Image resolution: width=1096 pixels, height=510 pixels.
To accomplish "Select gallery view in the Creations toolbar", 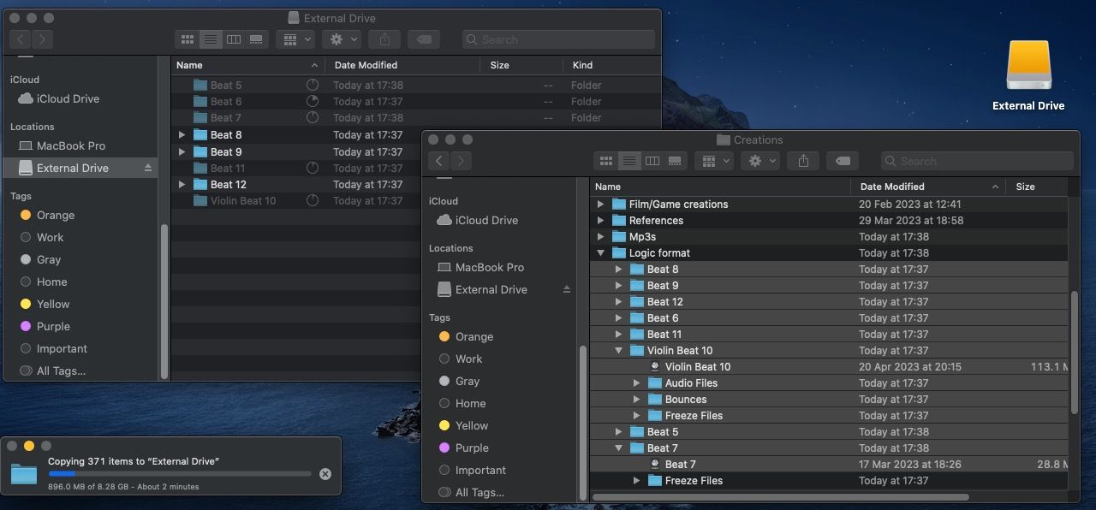I will point(675,161).
